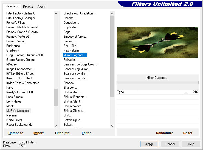Select Frames, Wood category
The height and width of the screenshot is (150, 203).
click(16, 41)
